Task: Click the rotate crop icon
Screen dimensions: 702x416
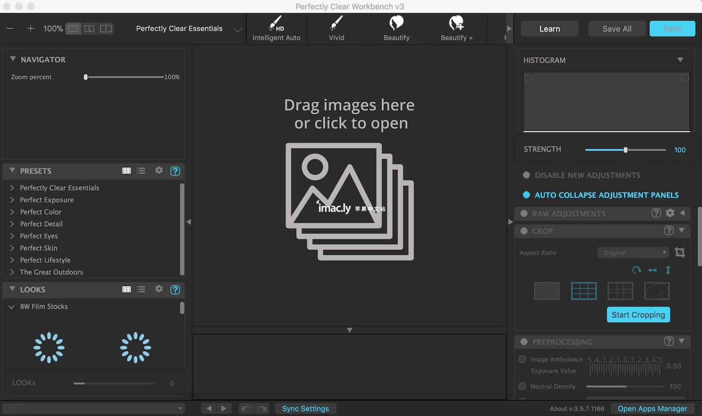Action: pyautogui.click(x=637, y=270)
